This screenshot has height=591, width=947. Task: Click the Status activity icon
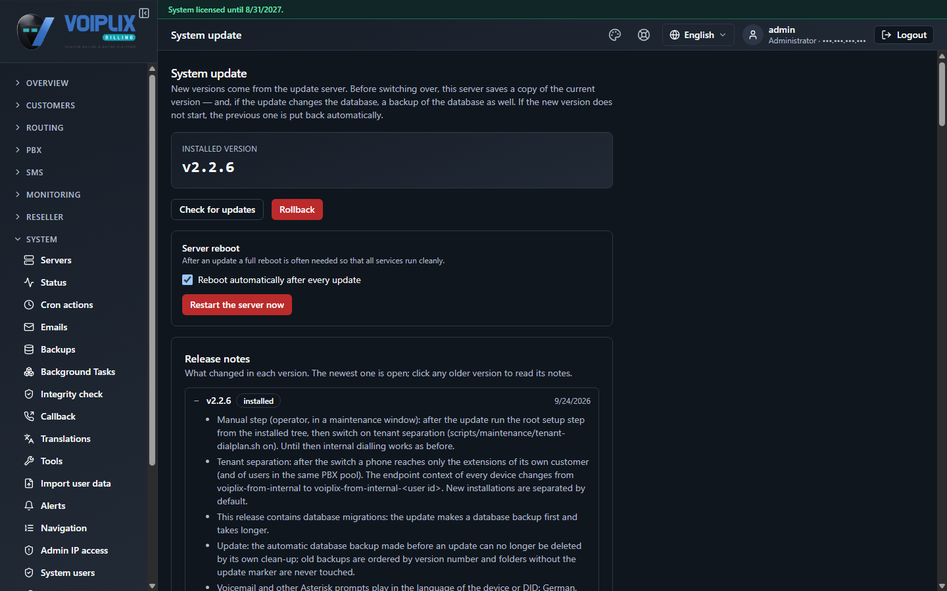click(x=29, y=282)
